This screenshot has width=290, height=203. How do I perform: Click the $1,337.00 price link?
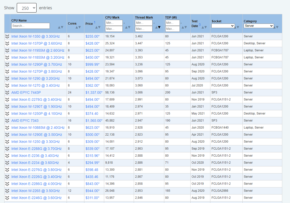coord(94,92)
